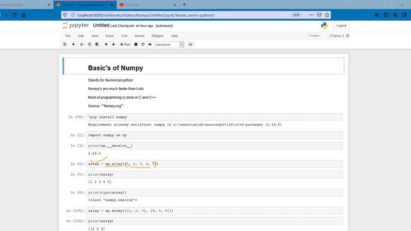
Task: Open a new browser tab
Action: coord(184,4)
